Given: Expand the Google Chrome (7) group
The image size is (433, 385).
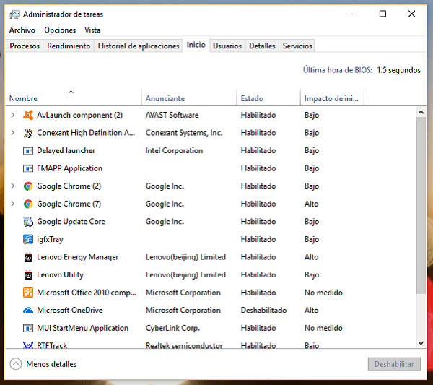Looking at the screenshot, I should pyautogui.click(x=12, y=204).
